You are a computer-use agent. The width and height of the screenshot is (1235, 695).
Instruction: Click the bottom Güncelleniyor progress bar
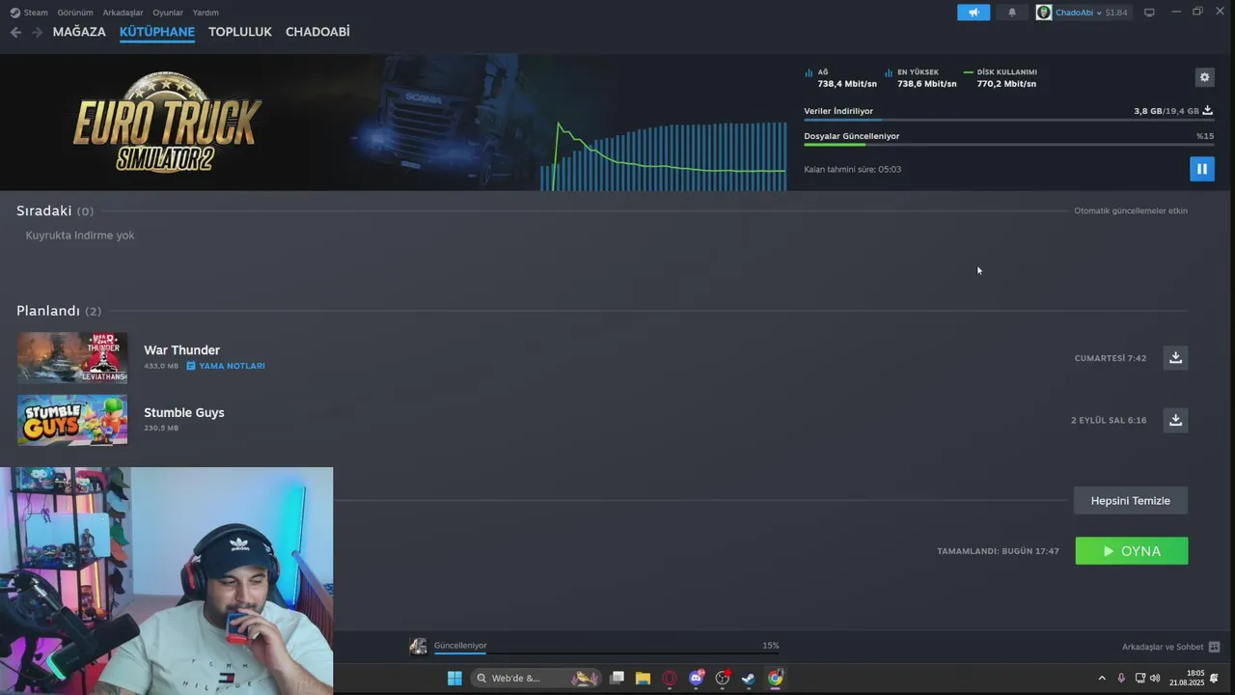pos(606,653)
